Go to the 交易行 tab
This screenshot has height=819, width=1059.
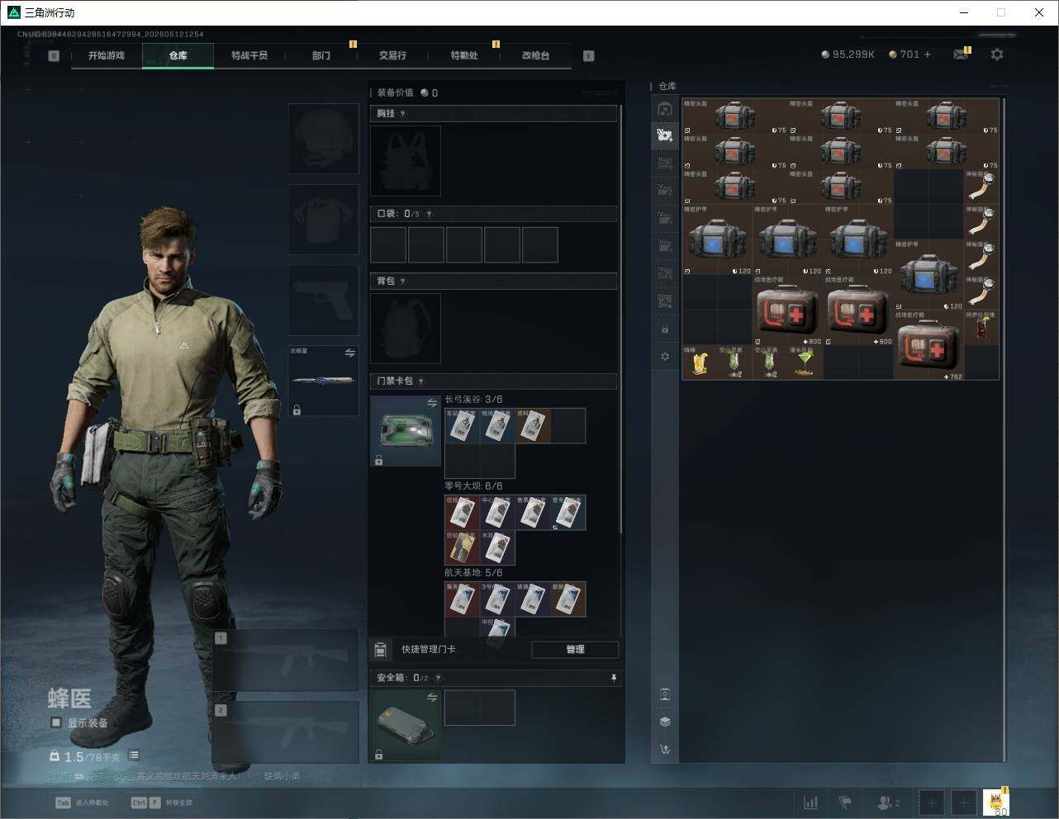(x=392, y=55)
